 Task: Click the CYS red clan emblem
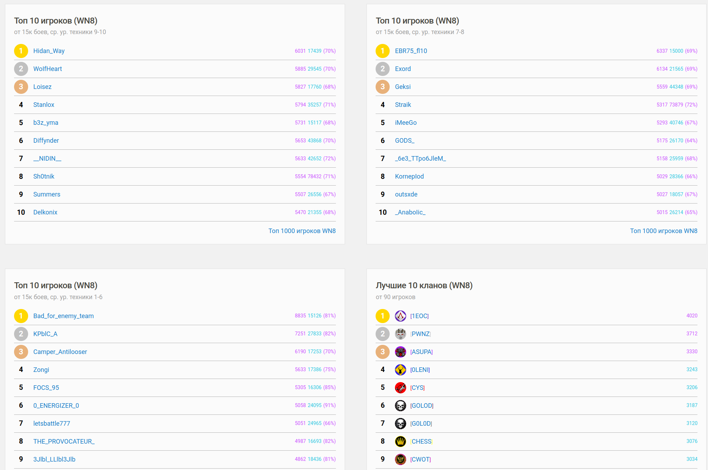click(x=400, y=388)
